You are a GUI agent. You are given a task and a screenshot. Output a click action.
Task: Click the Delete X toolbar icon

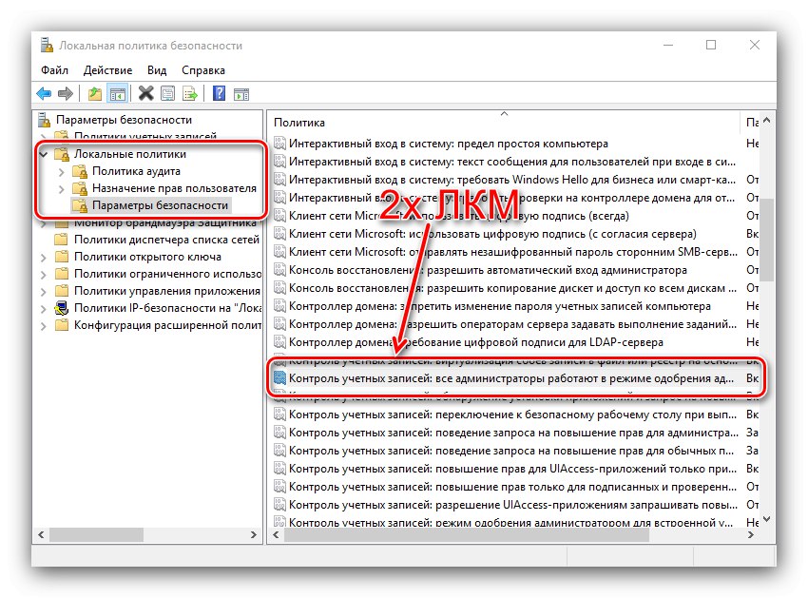[145, 93]
